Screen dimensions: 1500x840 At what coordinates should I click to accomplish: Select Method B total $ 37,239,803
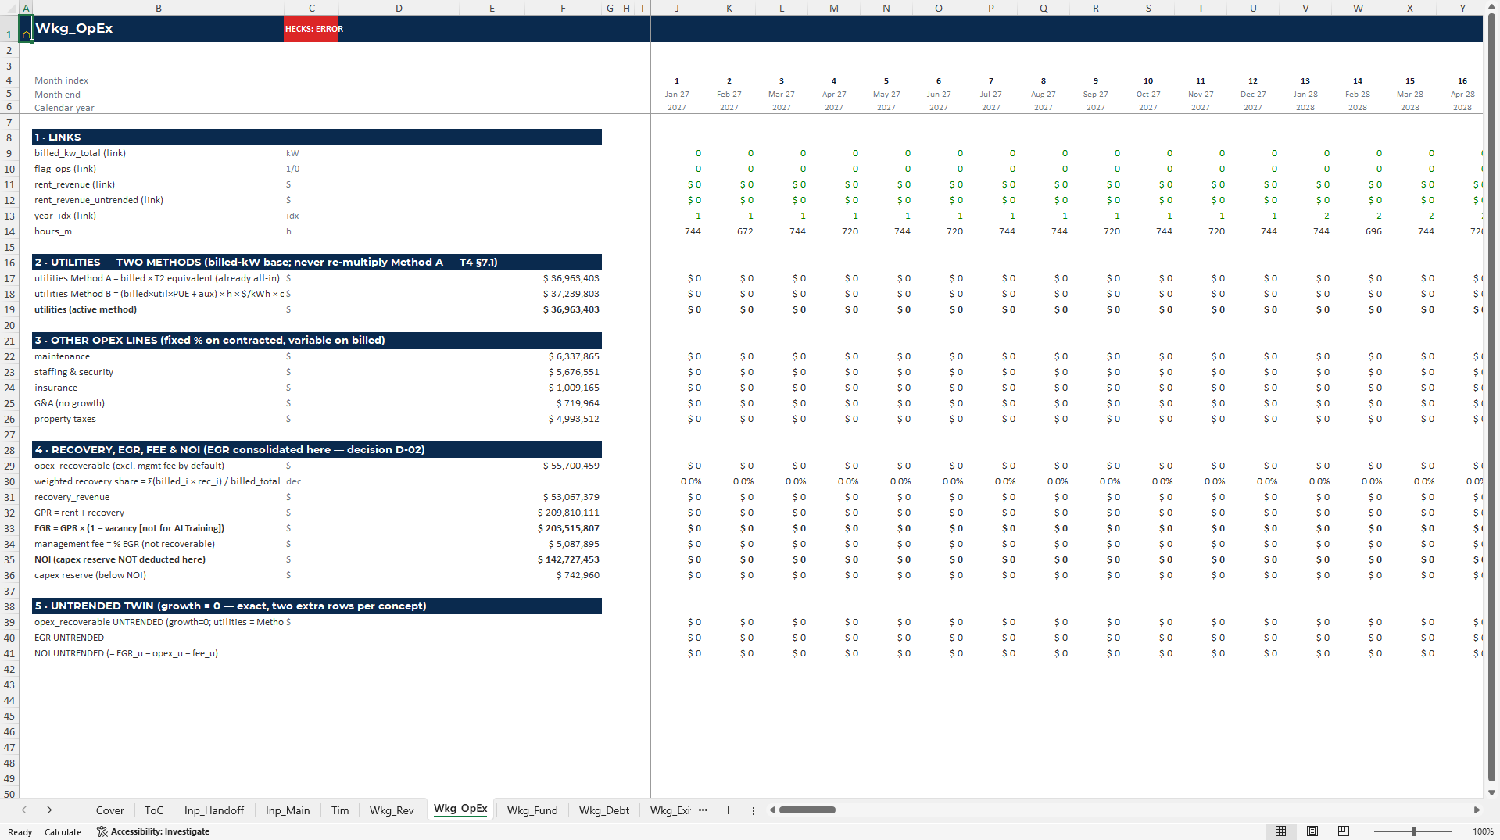571,294
